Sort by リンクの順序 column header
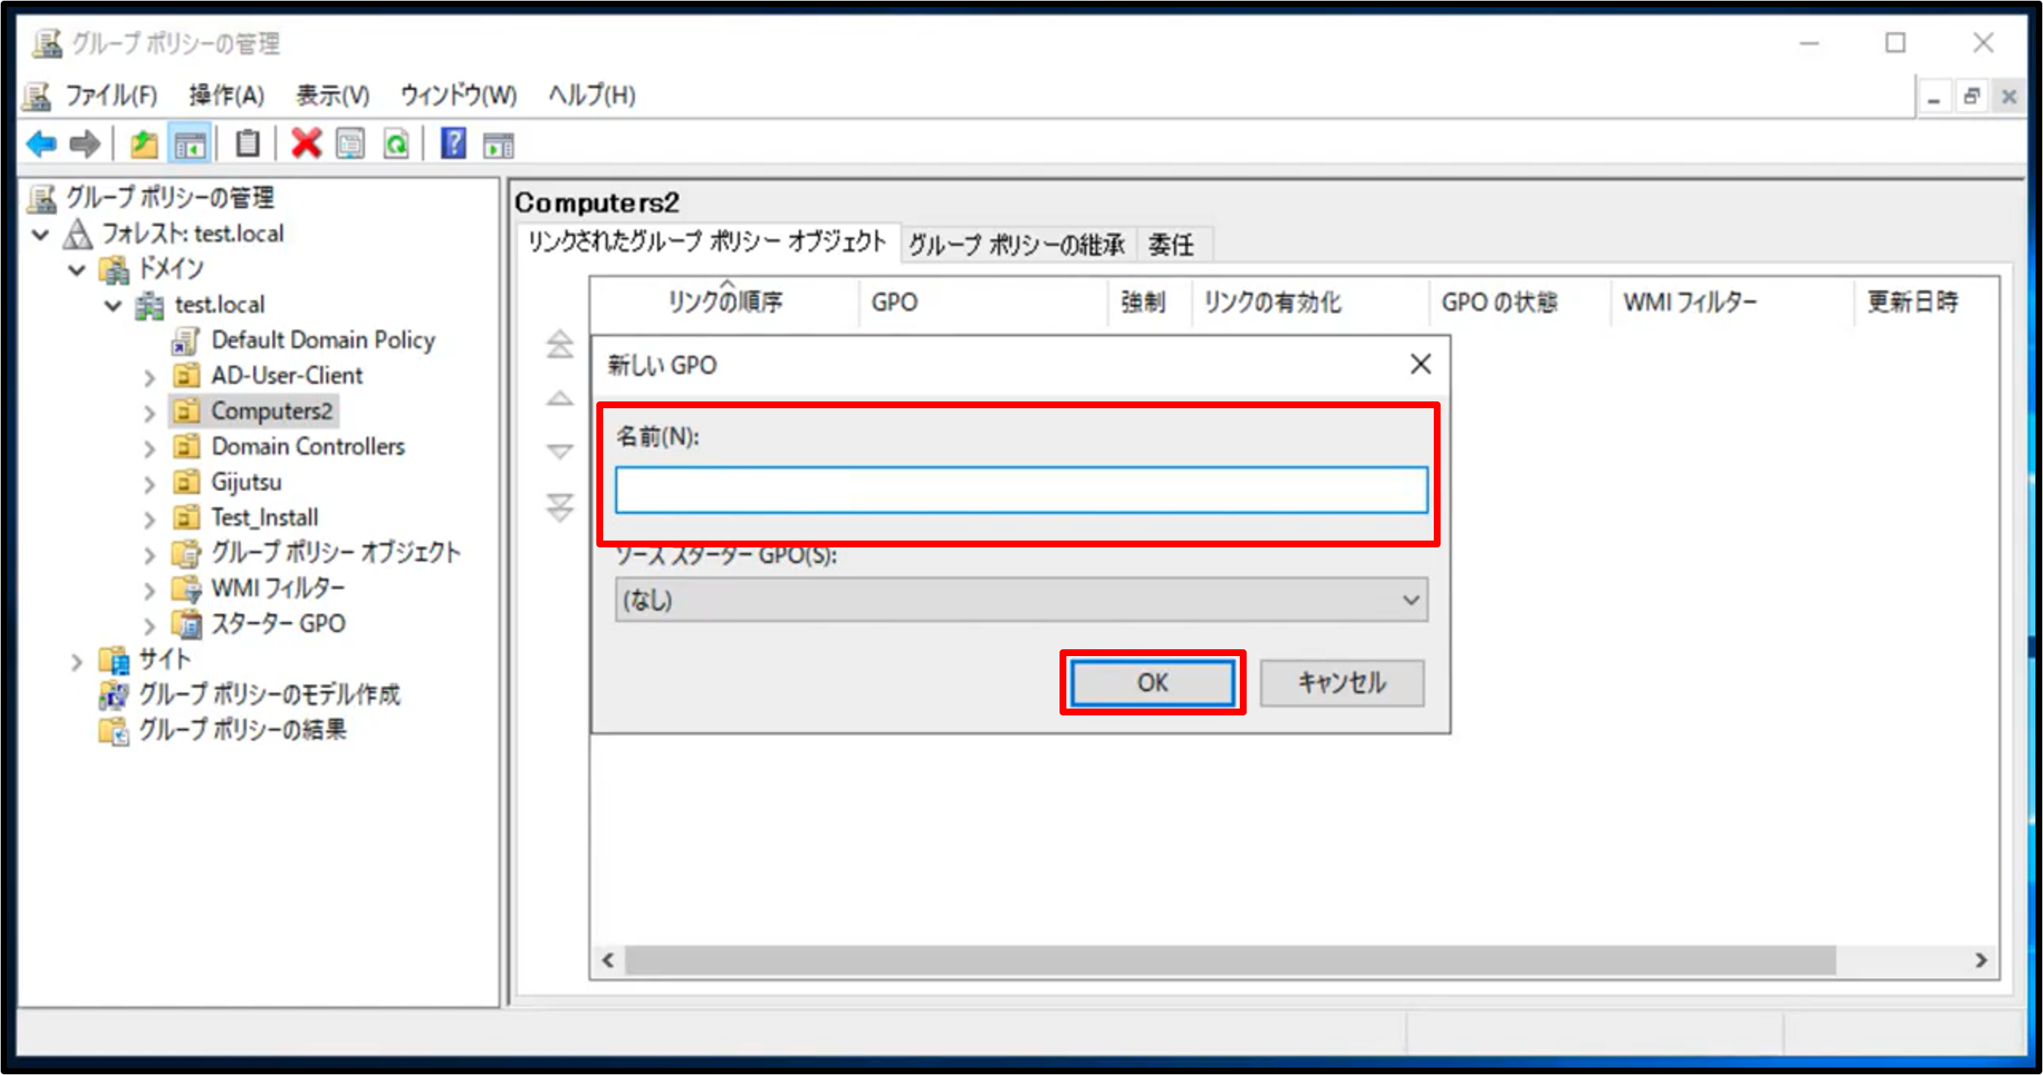2043x1075 pixels. (725, 302)
